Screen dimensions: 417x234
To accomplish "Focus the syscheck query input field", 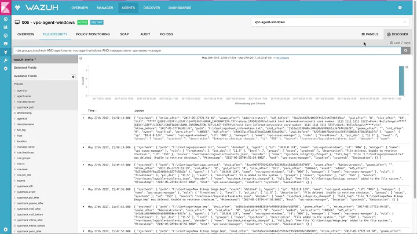I will tap(207, 50).
